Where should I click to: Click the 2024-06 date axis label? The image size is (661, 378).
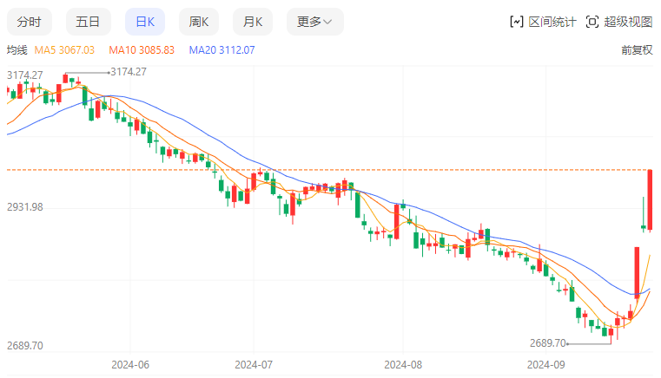point(130,364)
